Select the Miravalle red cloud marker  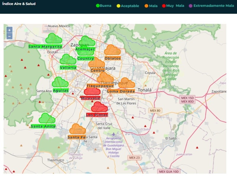[92, 91]
